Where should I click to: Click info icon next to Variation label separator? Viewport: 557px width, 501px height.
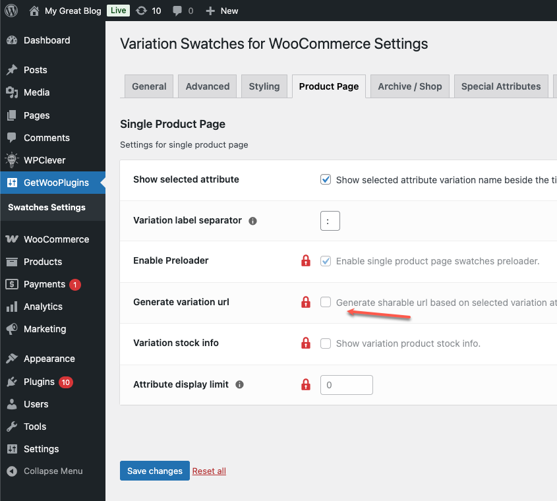[252, 221]
